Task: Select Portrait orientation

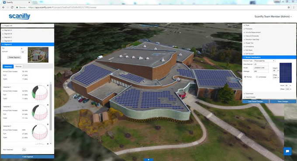Action: (245, 77)
